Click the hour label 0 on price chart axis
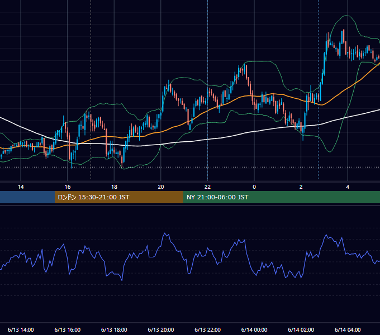This screenshot has height=335, width=380. pyautogui.click(x=254, y=187)
